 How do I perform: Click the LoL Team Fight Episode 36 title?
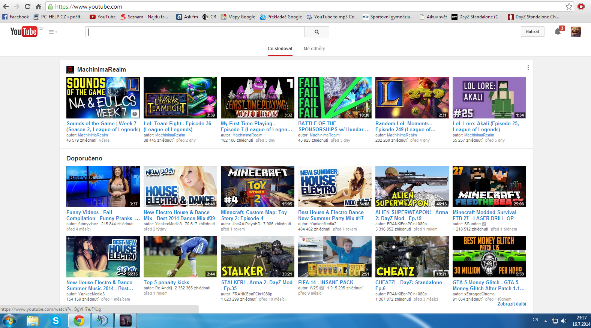coord(177,126)
